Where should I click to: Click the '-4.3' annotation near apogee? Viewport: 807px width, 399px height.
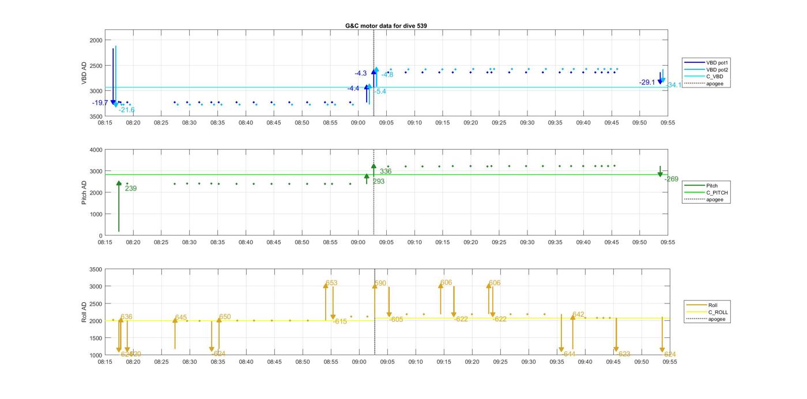361,73
